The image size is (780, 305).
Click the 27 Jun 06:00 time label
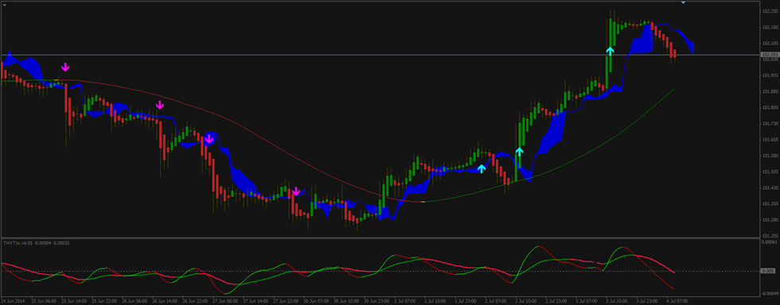point(226,301)
